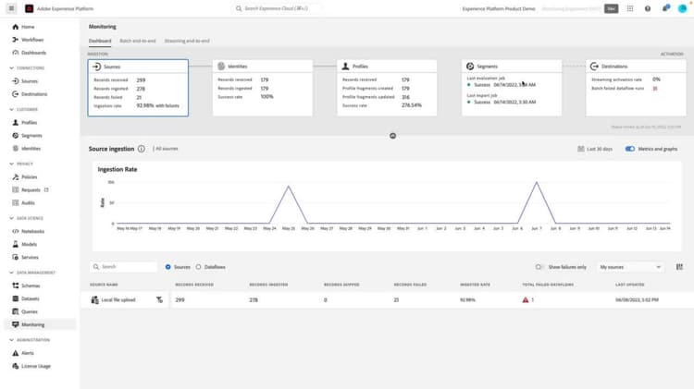
Task: Select the Identities card
Action: coord(263,88)
